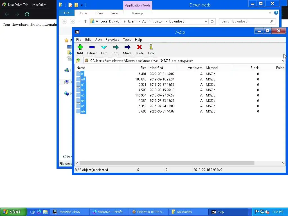Click the Administrator breadcrumb in Explorer
Screen dimensions: 288x216
pos(152,21)
